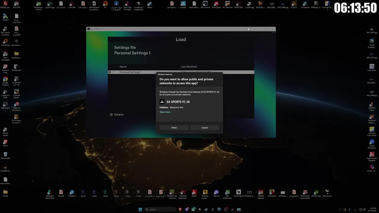
Task: Open Logitech G HUB desktop icon
Action: pyautogui.click(x=5, y=94)
